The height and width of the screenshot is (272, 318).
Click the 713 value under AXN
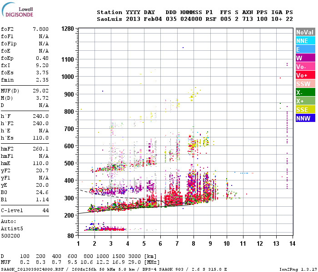click(248, 19)
